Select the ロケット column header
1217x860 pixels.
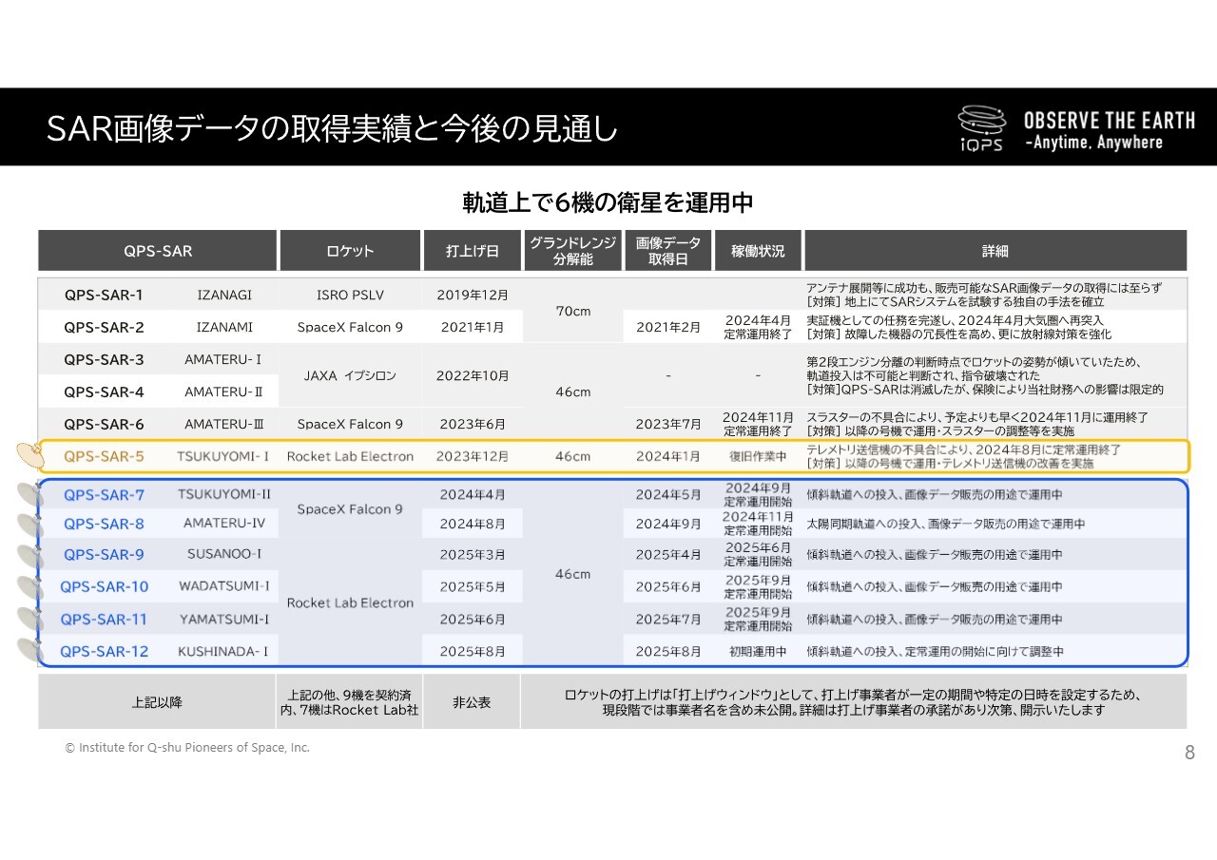click(350, 251)
